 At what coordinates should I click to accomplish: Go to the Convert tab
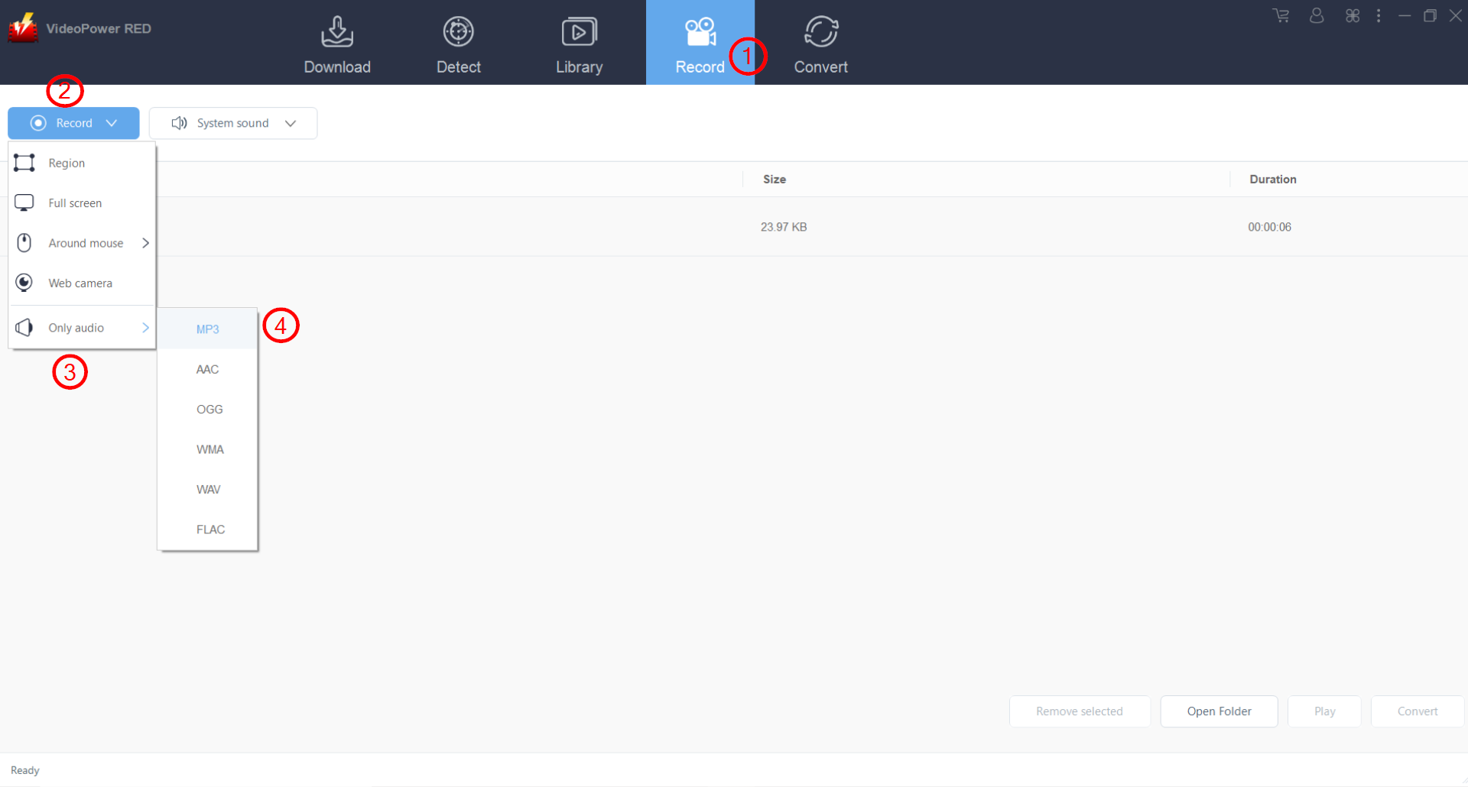pyautogui.click(x=820, y=44)
